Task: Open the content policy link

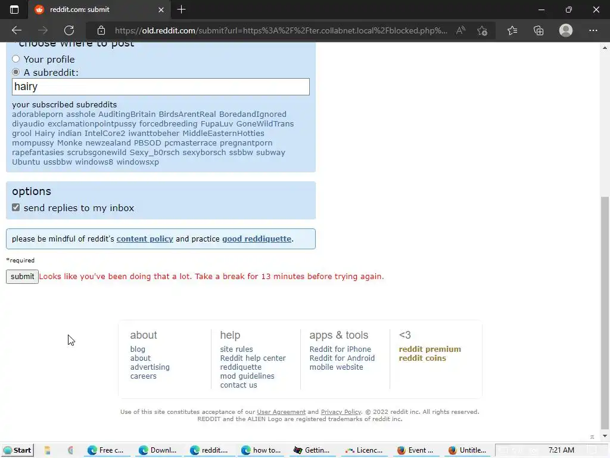Action: click(145, 239)
